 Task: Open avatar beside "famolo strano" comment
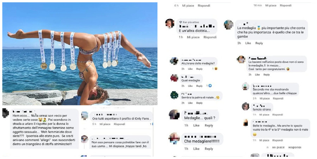click(x=245, y=106)
